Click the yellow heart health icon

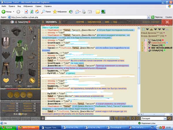[x=6, y=80]
